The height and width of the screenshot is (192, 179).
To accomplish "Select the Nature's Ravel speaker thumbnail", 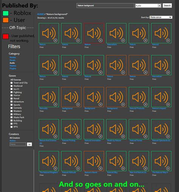I will [x=94, y=161].
